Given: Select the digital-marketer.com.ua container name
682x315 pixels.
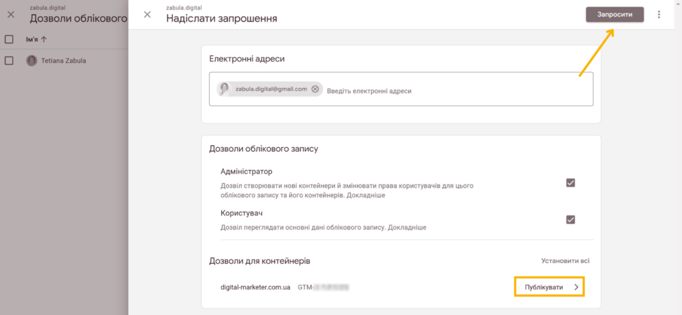Looking at the screenshot, I should point(256,288).
